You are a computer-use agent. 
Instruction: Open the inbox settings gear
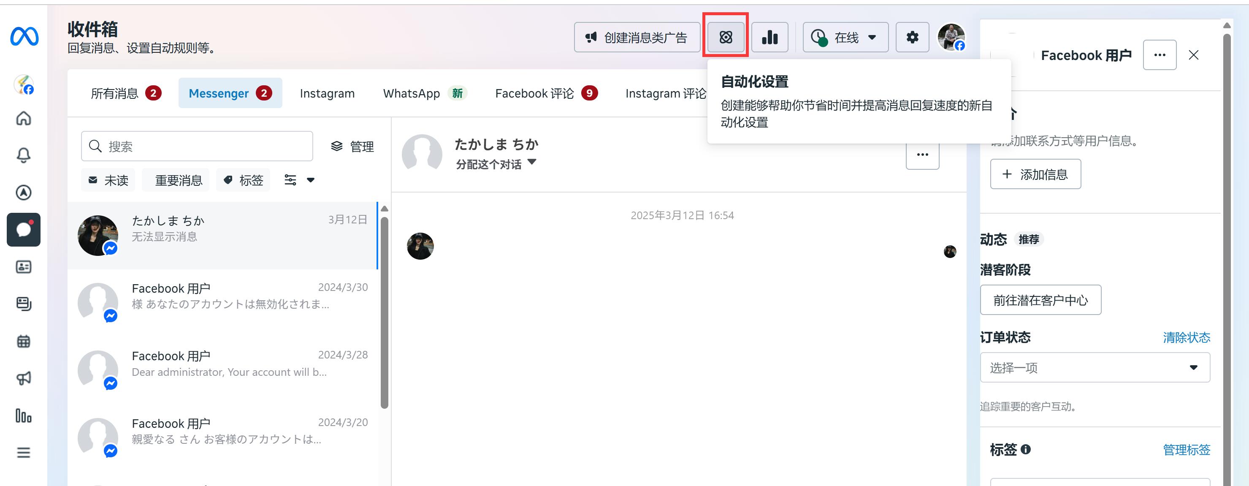913,37
